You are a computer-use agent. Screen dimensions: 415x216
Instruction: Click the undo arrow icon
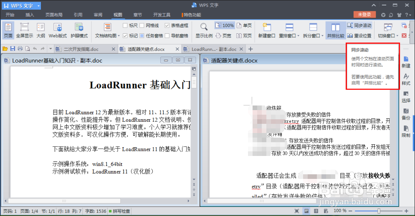[x=35, y=49]
